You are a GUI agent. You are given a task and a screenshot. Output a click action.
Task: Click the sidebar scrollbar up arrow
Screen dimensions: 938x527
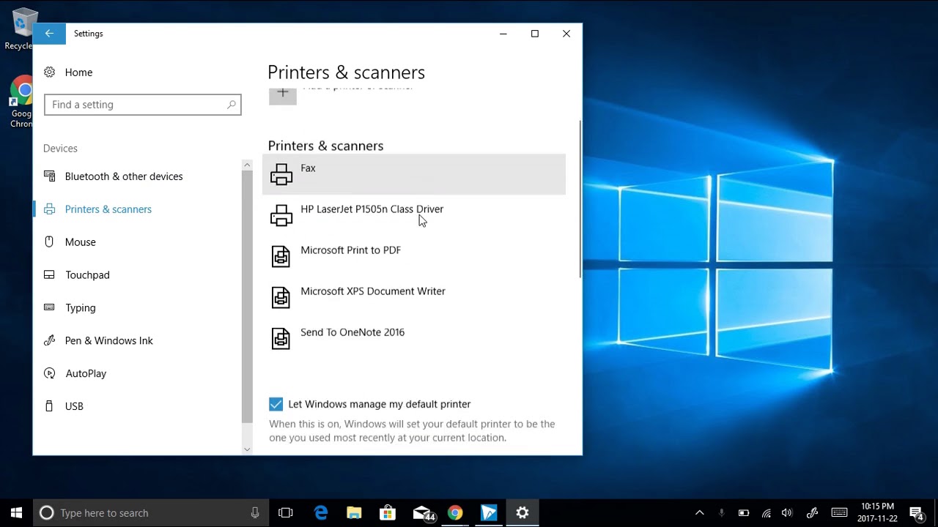(x=247, y=165)
